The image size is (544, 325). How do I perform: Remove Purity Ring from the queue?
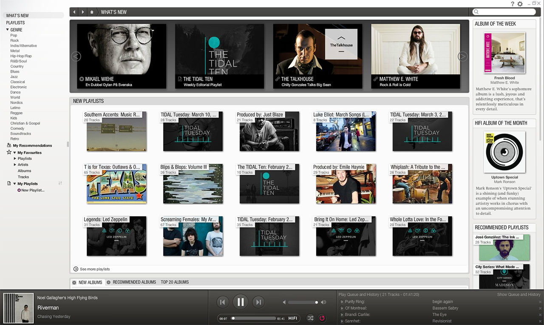coord(540,302)
